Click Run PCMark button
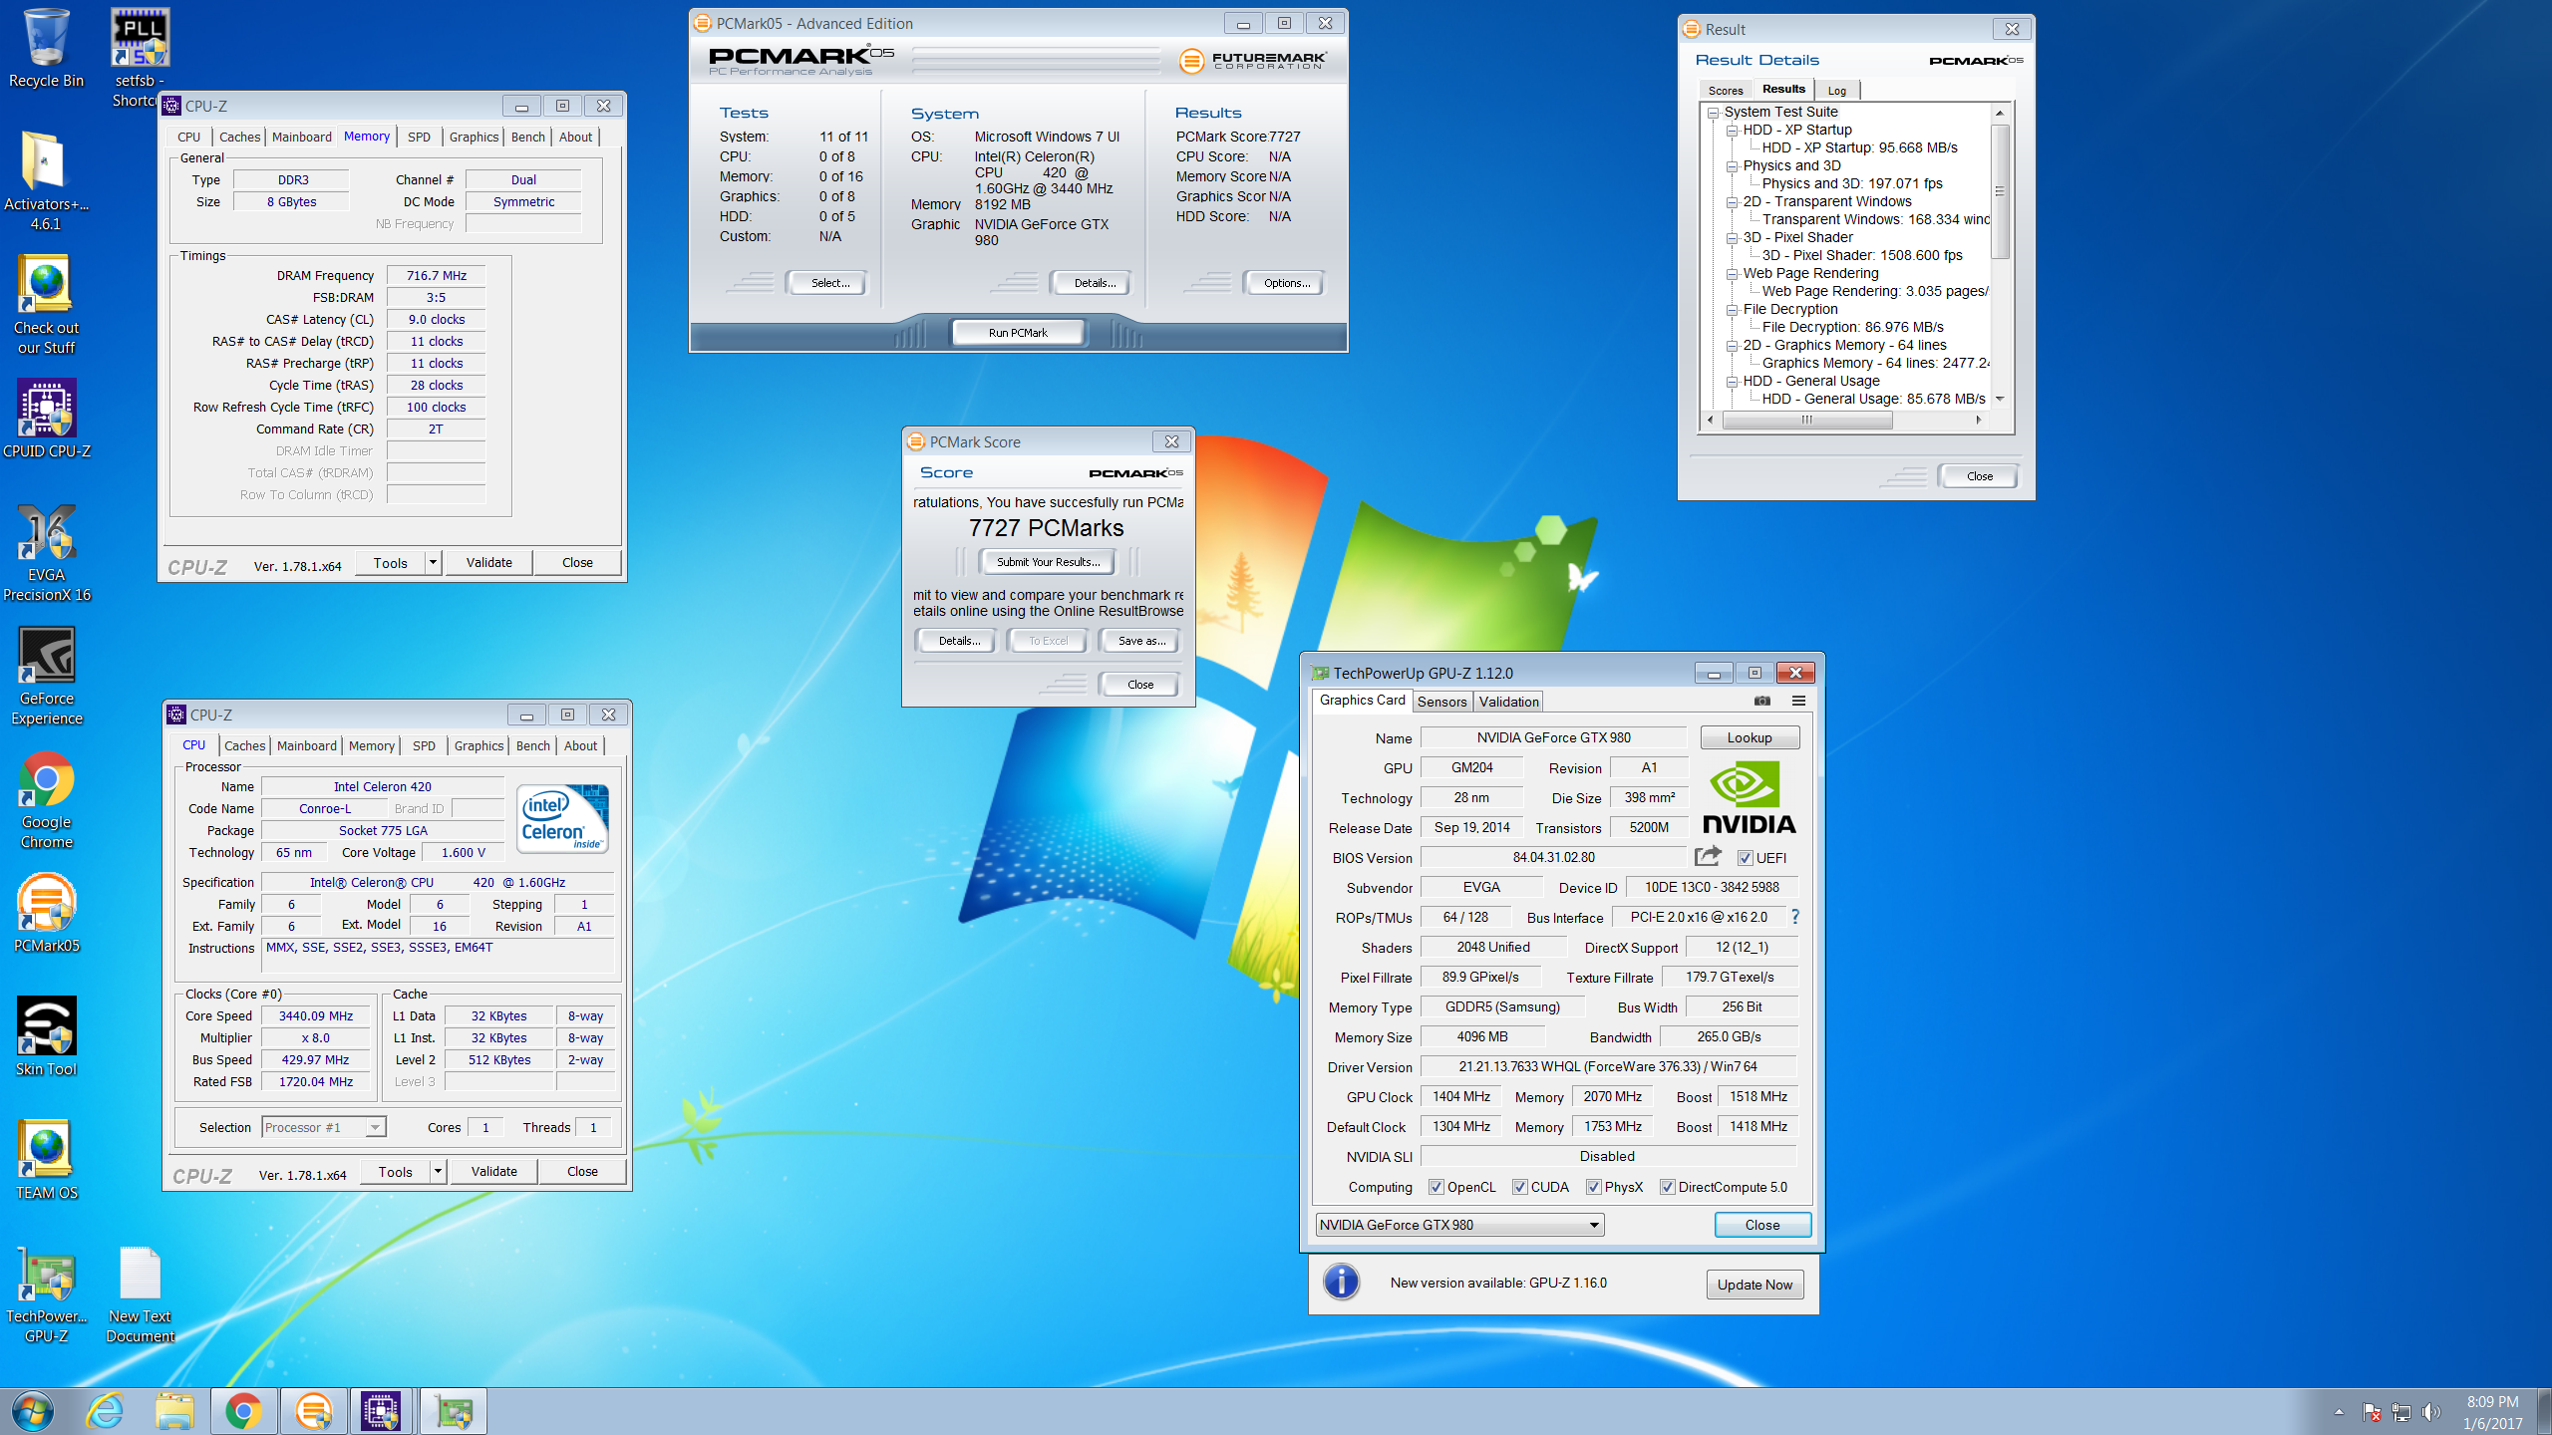 [1018, 333]
